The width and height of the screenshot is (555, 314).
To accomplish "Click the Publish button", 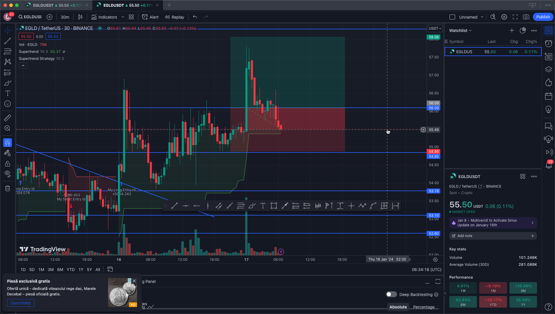I will 543,17.
